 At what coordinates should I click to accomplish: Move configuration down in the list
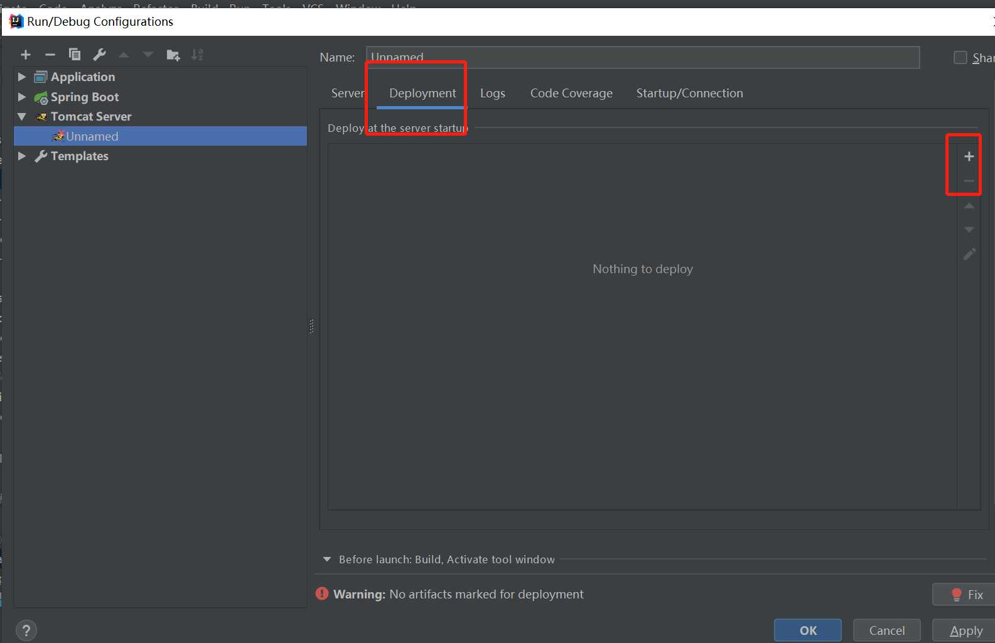tap(148, 55)
